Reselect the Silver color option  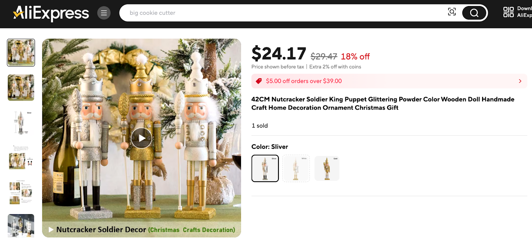coord(265,168)
